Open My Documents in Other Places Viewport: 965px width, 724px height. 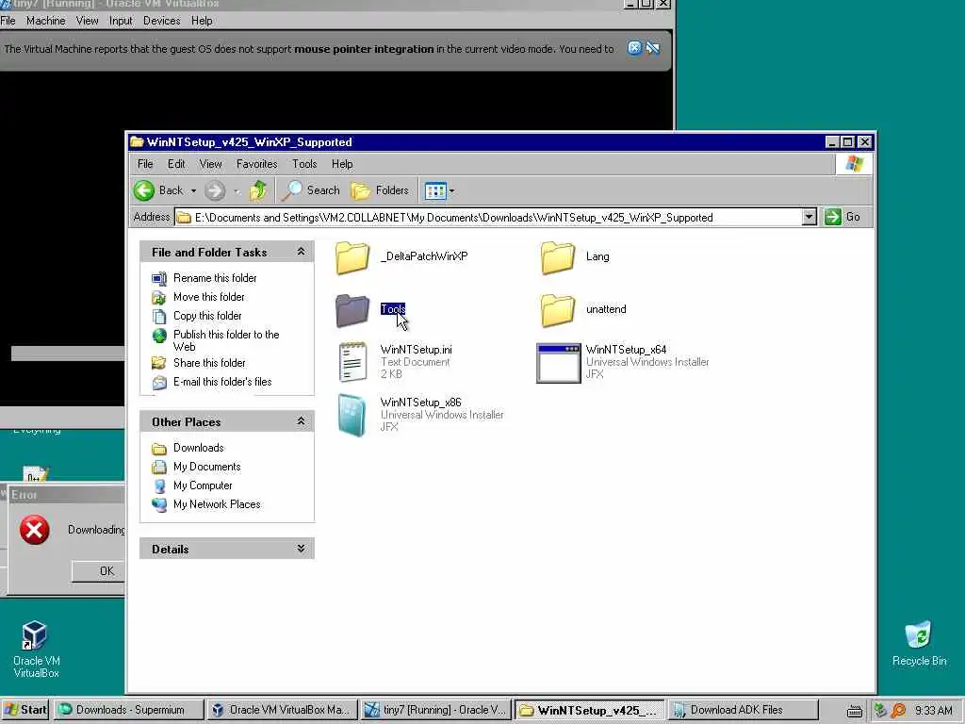[206, 467]
